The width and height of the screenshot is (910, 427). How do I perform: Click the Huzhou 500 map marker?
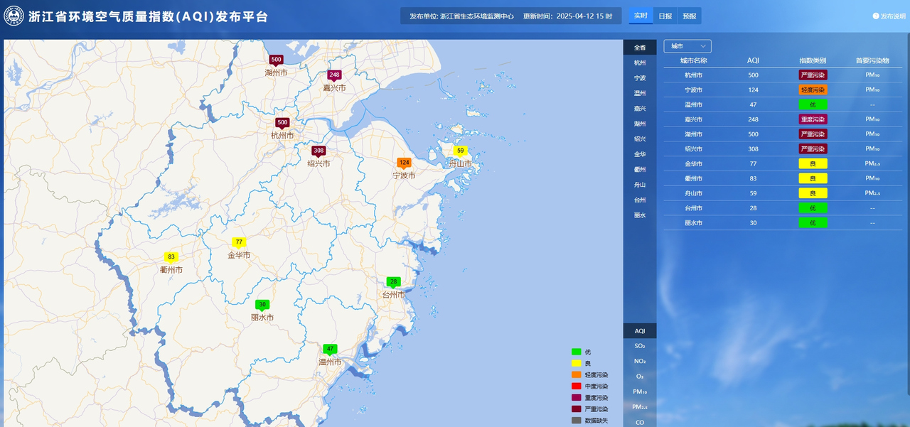276,60
